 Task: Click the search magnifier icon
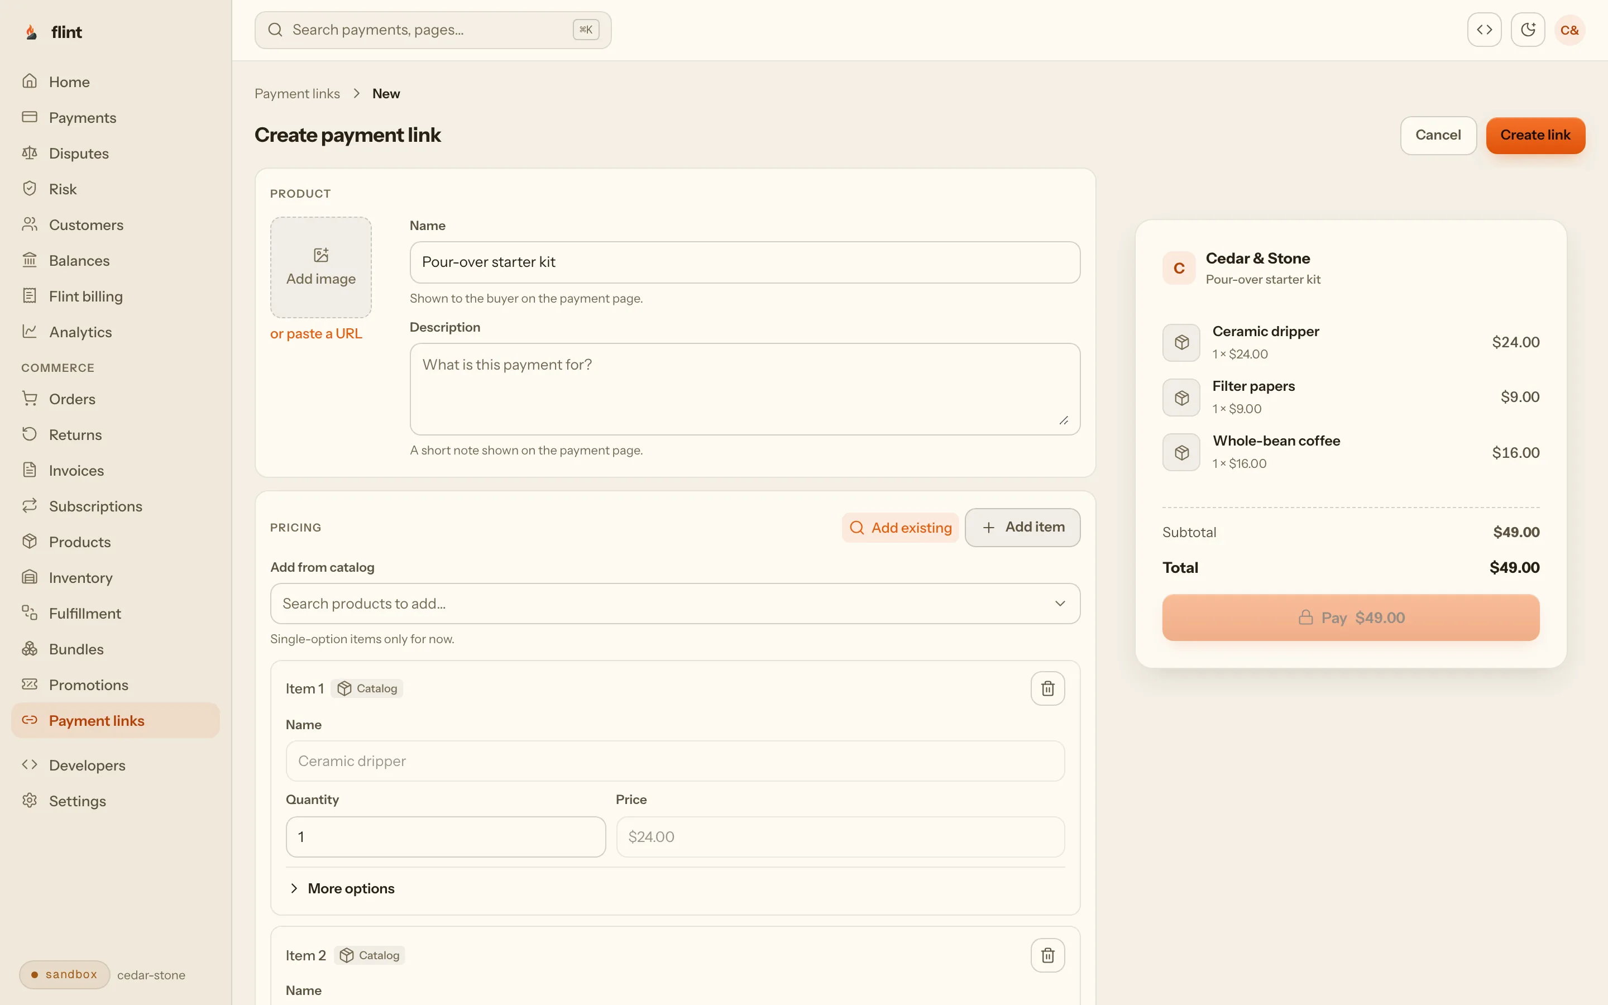click(x=275, y=30)
